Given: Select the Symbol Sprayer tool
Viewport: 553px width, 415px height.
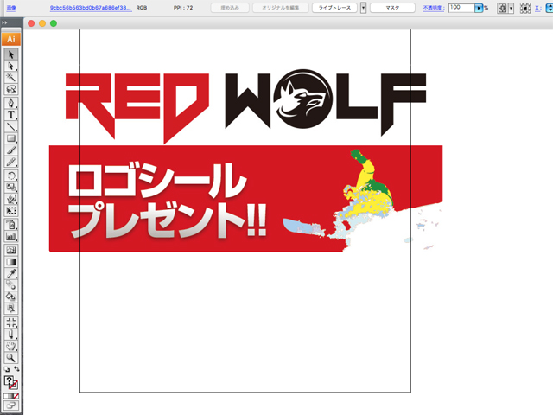Looking at the screenshot, I should pos(11,225).
